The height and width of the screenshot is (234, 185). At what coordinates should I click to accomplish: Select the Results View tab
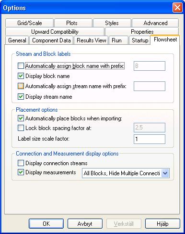click(x=91, y=40)
